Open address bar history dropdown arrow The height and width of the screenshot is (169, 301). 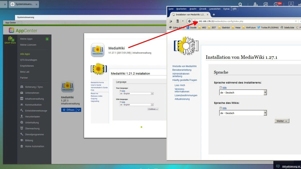coord(296,21)
